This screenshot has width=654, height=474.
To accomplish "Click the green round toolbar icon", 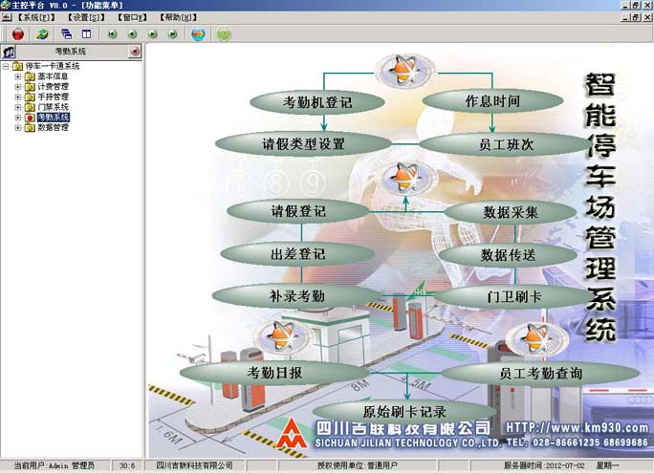I will (x=224, y=34).
